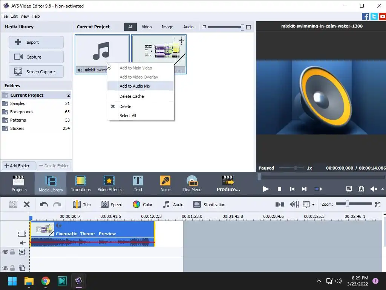Viewport: 386px width, 290px height.
Task: Click the Trim tool
Action: click(x=82, y=204)
